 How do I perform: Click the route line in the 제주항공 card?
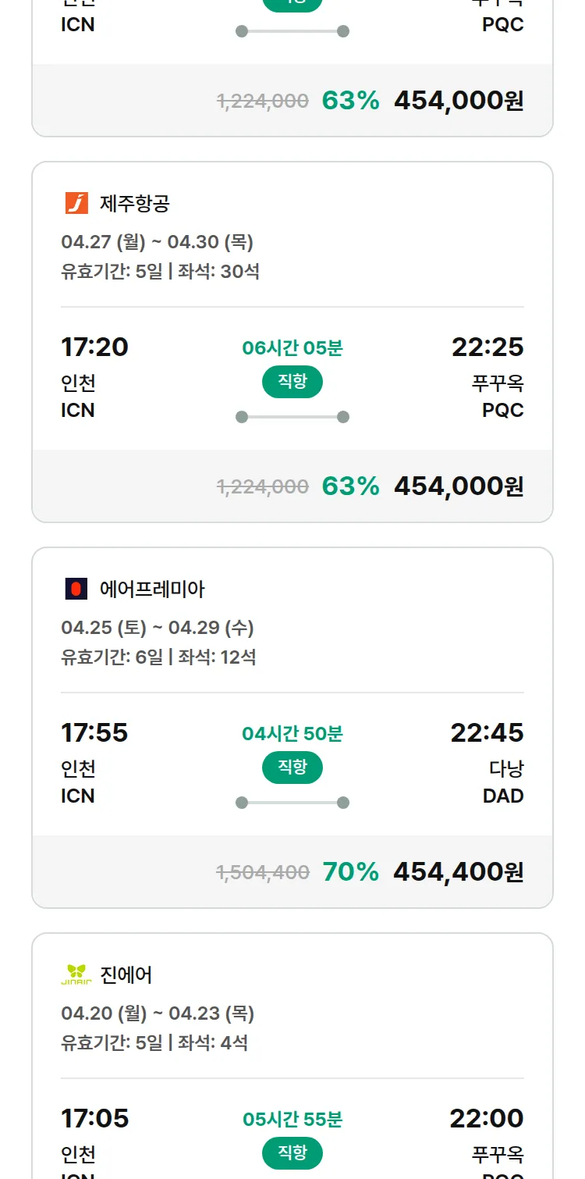(292, 417)
